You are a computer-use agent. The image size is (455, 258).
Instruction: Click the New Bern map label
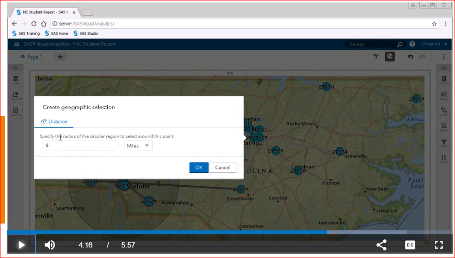click(377, 189)
